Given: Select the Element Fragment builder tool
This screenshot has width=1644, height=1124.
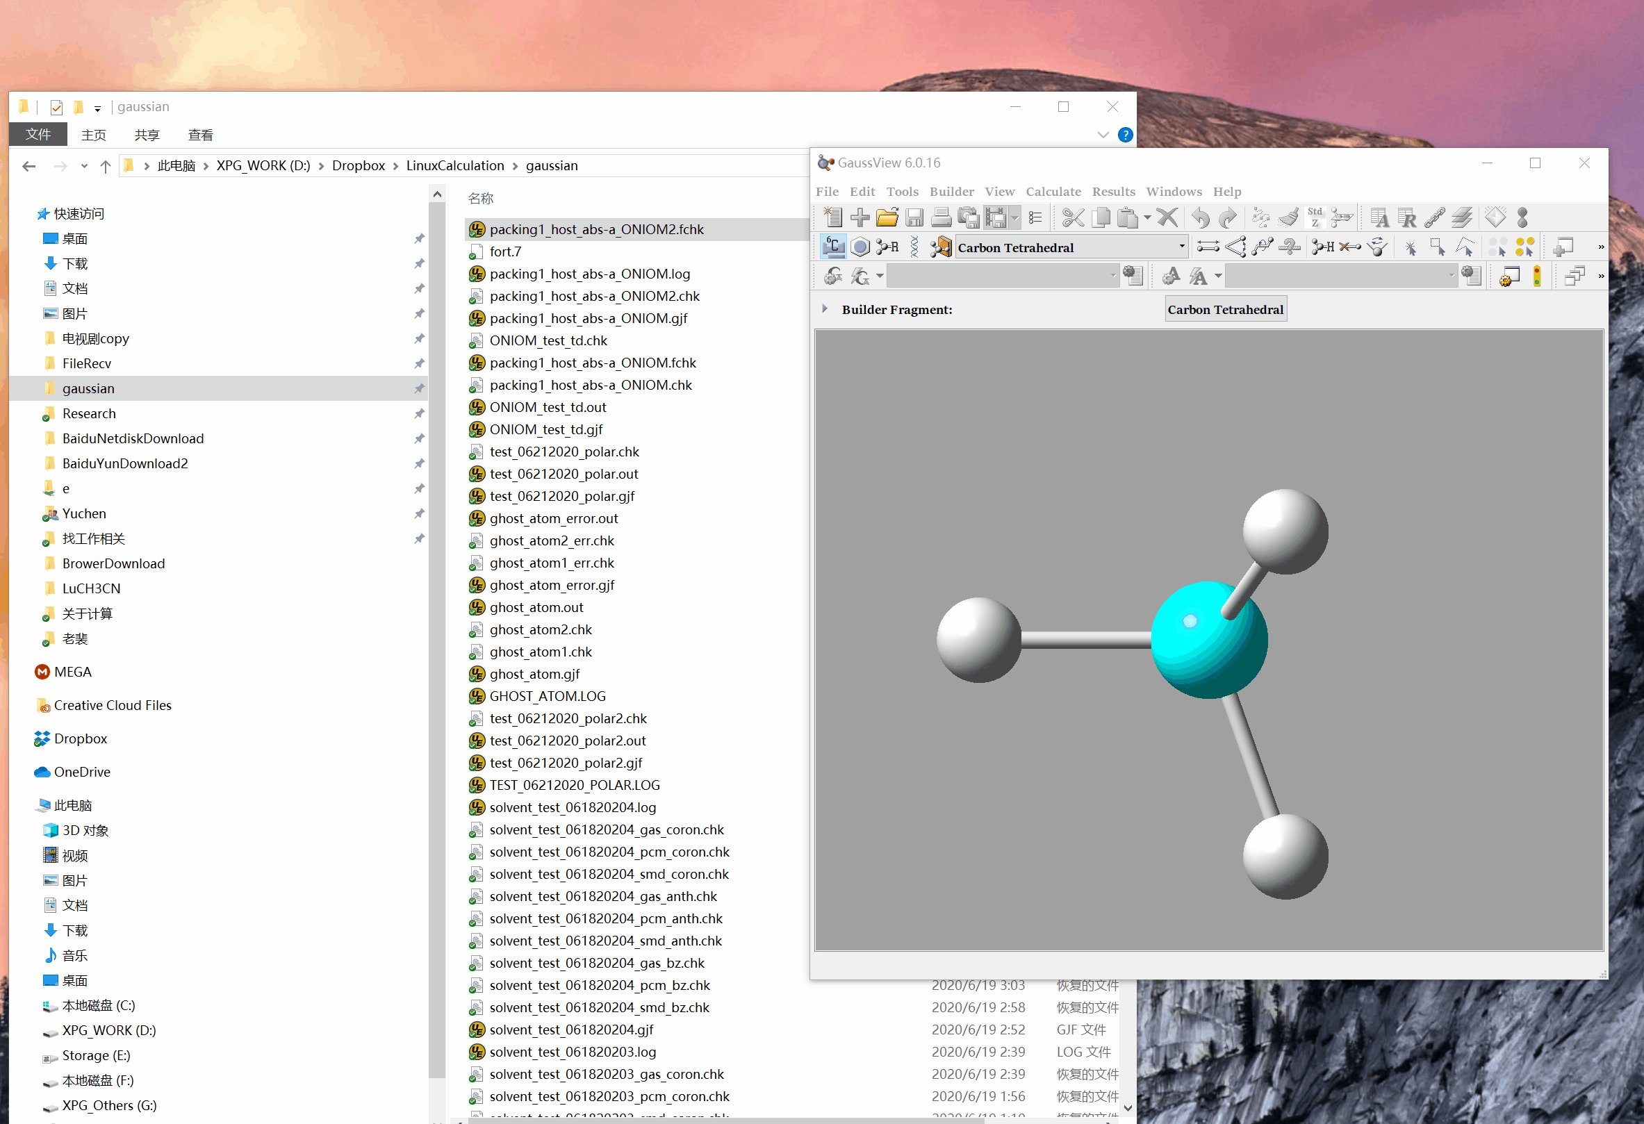Looking at the screenshot, I should click(833, 247).
